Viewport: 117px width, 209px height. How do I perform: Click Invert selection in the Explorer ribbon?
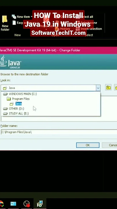[x=89, y=29]
